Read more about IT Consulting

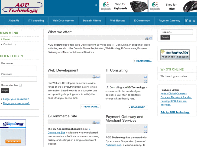pos(138,107)
